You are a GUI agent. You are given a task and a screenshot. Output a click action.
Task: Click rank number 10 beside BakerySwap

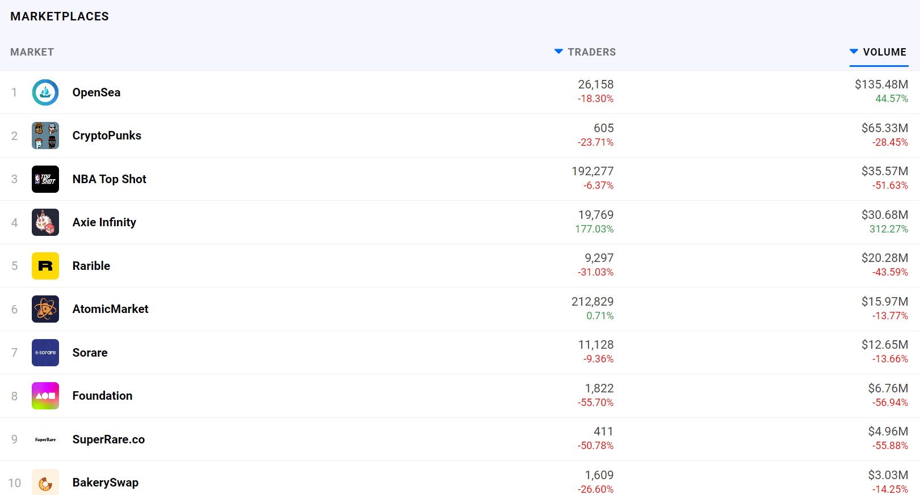tap(14, 483)
